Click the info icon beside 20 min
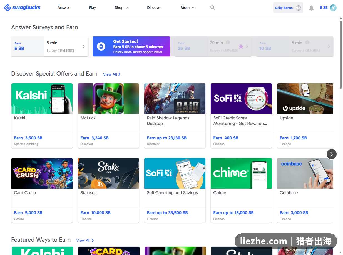The width and height of the screenshot is (343, 255). tap(228, 42)
